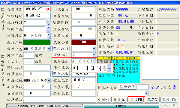Open the IC異常處理 combo box dropdown

[146, 93]
